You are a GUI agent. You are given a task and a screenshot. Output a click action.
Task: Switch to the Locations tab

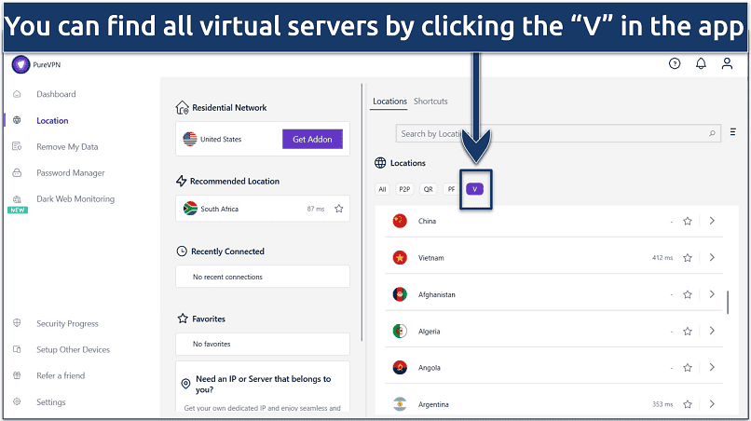tap(389, 102)
